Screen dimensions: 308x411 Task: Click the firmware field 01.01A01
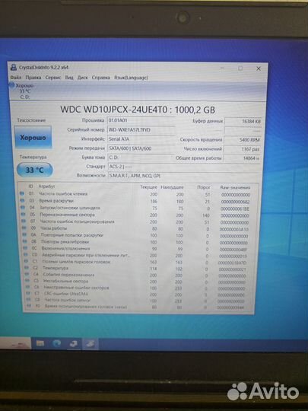click(x=141, y=120)
